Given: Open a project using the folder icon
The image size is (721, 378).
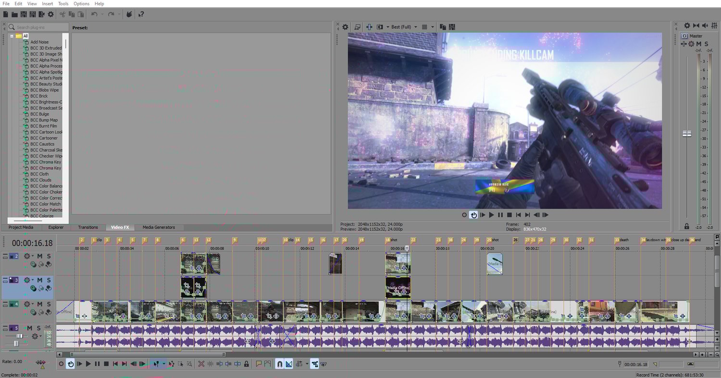Looking at the screenshot, I should point(14,14).
